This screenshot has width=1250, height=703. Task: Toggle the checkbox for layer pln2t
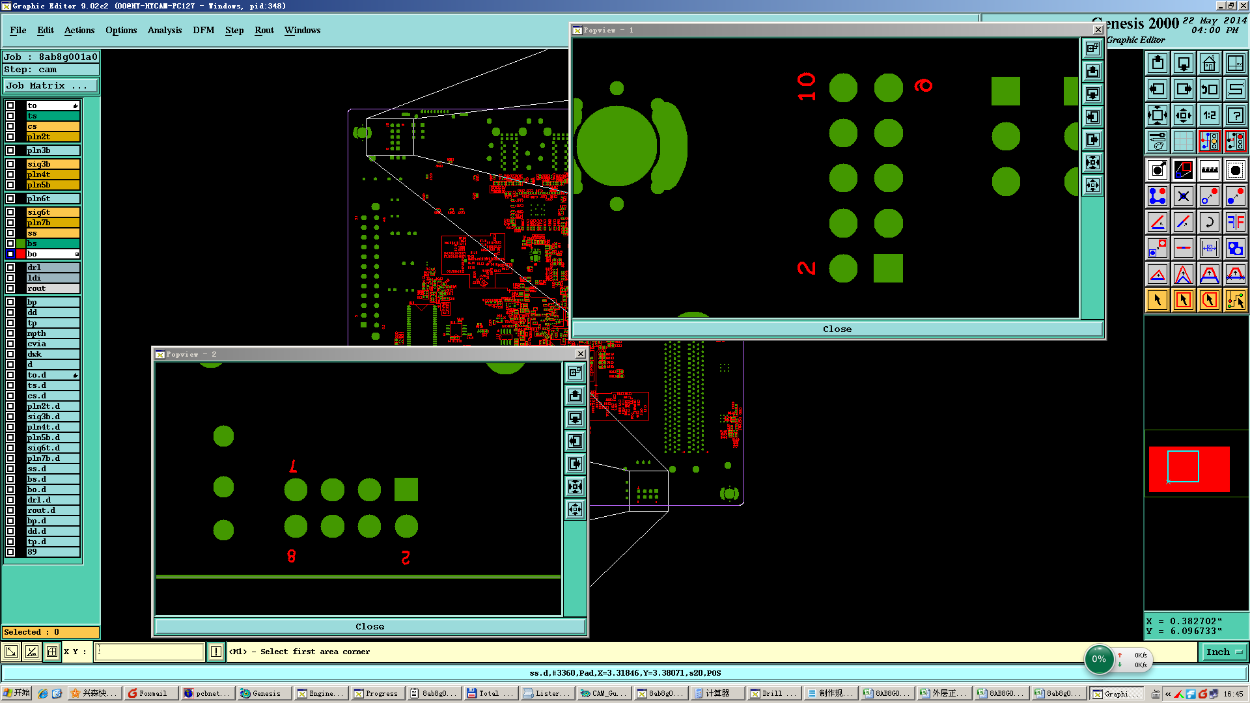click(x=10, y=137)
